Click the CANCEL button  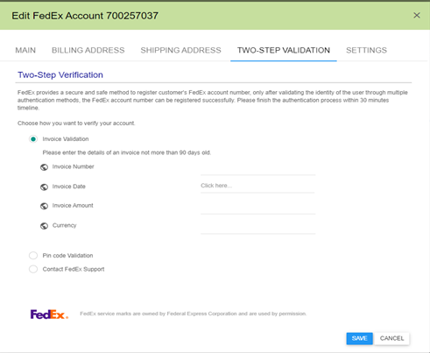click(391, 338)
